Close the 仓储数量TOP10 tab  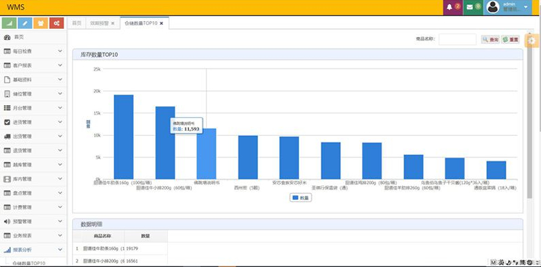[162, 23]
